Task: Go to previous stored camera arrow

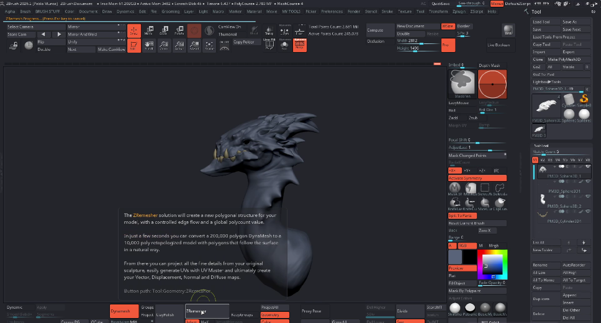Action: pos(43,34)
